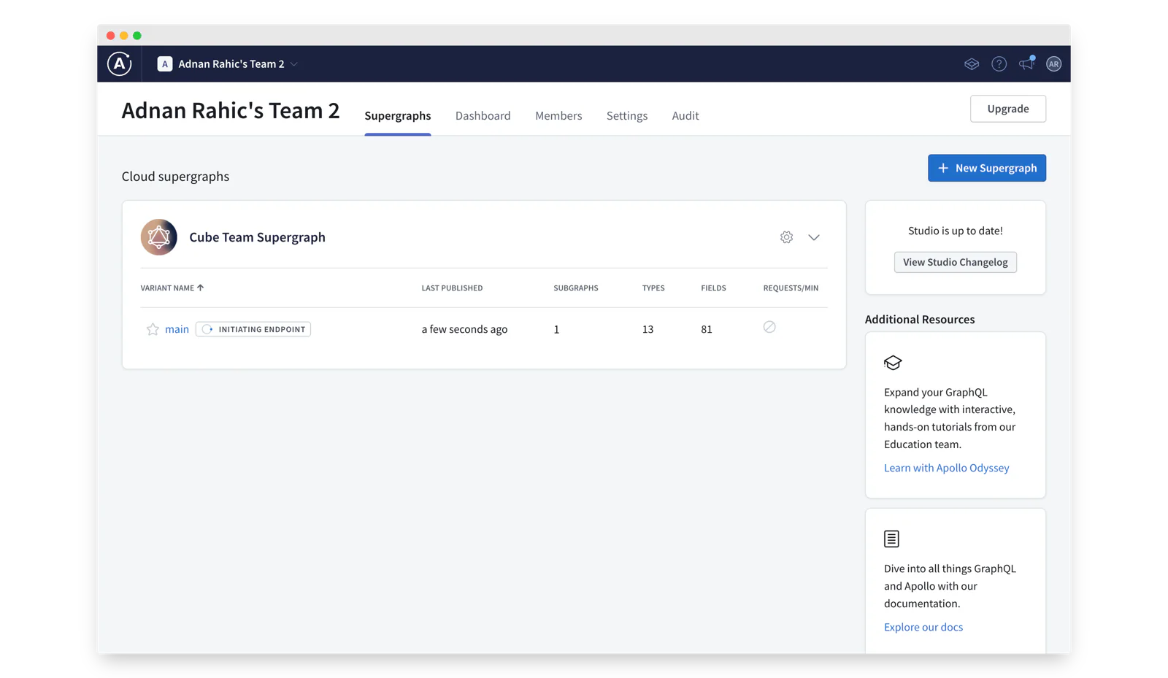Open the main variant link
Viewport: 1168px width, 678px height.
tap(177, 329)
